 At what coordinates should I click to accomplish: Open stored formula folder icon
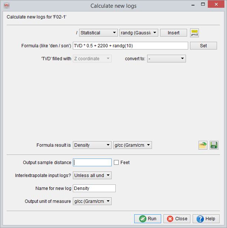pos(203,145)
